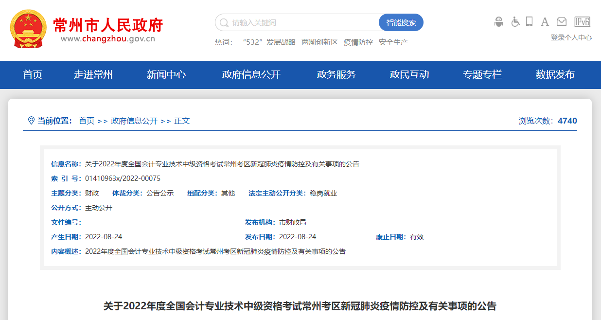This screenshot has height=320, width=601.
Task: Open the 数据发布 section
Action: click(x=554, y=74)
